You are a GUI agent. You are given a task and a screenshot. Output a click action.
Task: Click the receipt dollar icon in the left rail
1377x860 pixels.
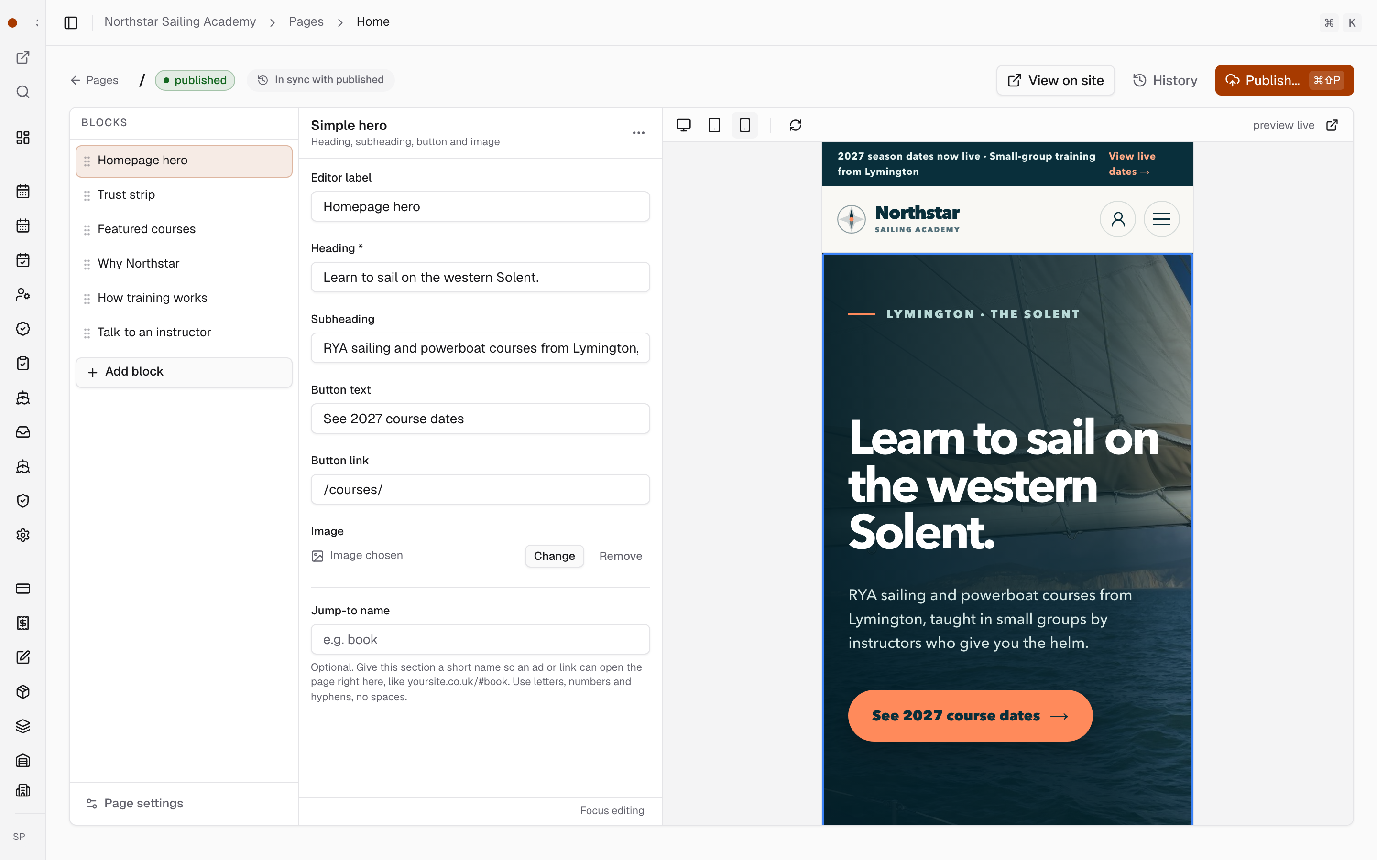pyautogui.click(x=23, y=623)
